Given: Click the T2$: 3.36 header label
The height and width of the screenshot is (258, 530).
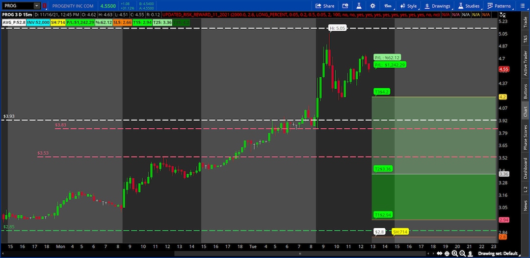Looking at the screenshot, I should (x=162, y=22).
